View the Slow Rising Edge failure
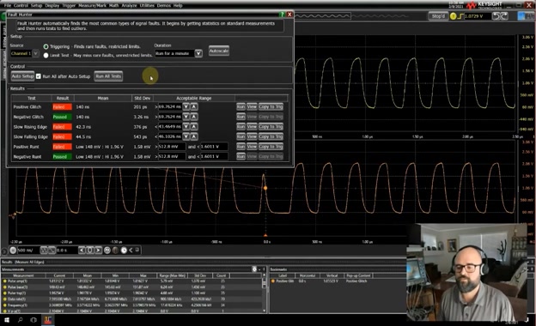 [252, 127]
